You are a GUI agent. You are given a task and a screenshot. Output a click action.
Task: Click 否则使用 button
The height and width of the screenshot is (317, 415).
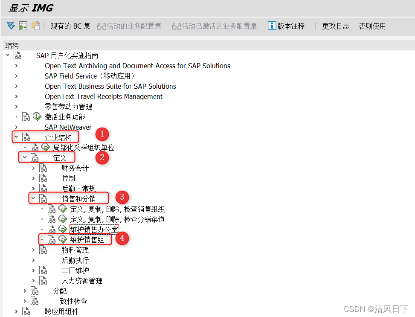point(372,26)
